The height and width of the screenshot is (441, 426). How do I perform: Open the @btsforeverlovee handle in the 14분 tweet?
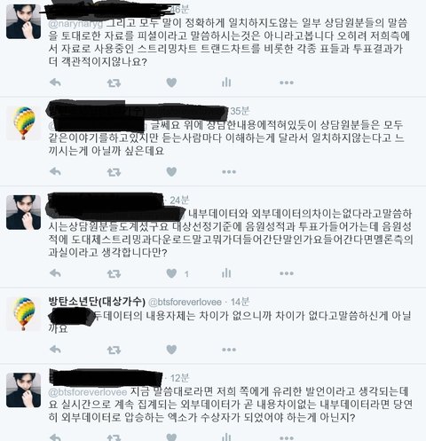[185, 302]
